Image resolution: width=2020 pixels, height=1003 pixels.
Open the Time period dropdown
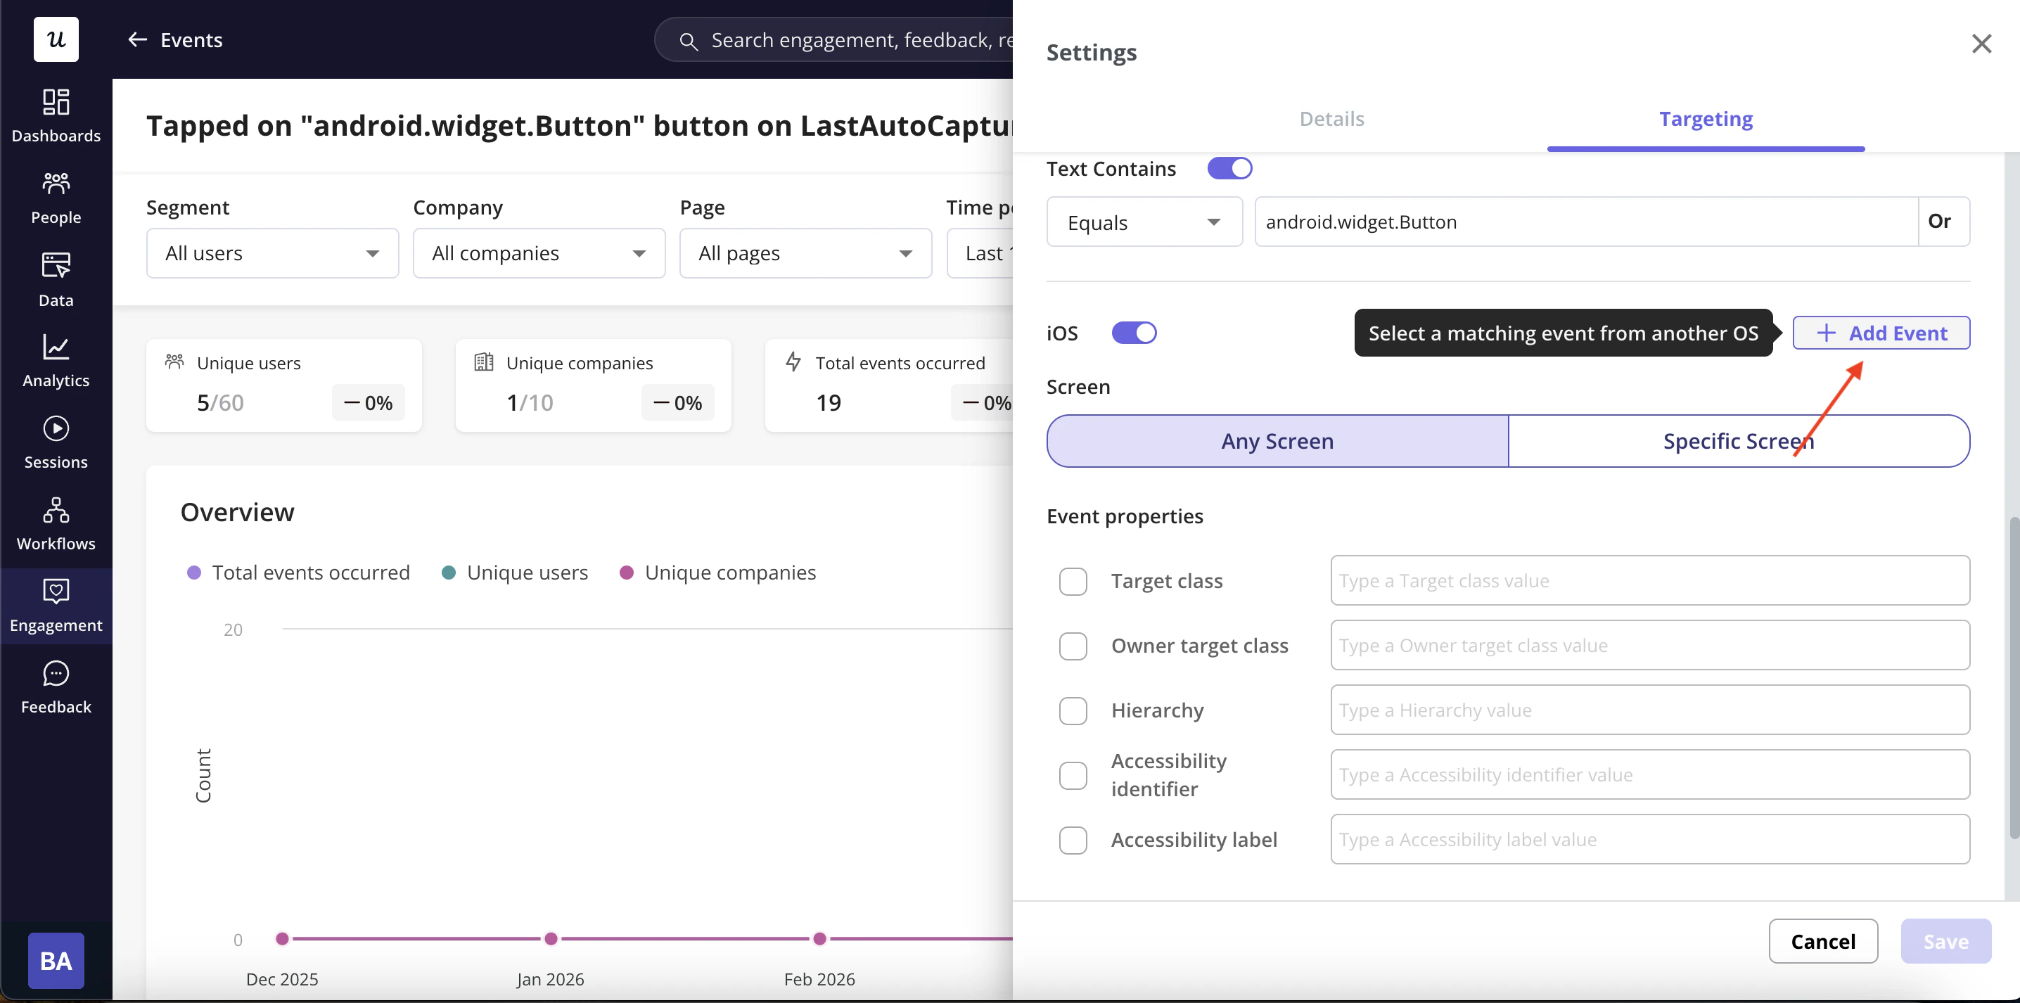pyautogui.click(x=980, y=253)
